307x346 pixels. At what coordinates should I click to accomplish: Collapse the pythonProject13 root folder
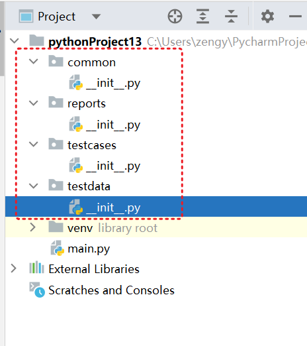pos(15,41)
